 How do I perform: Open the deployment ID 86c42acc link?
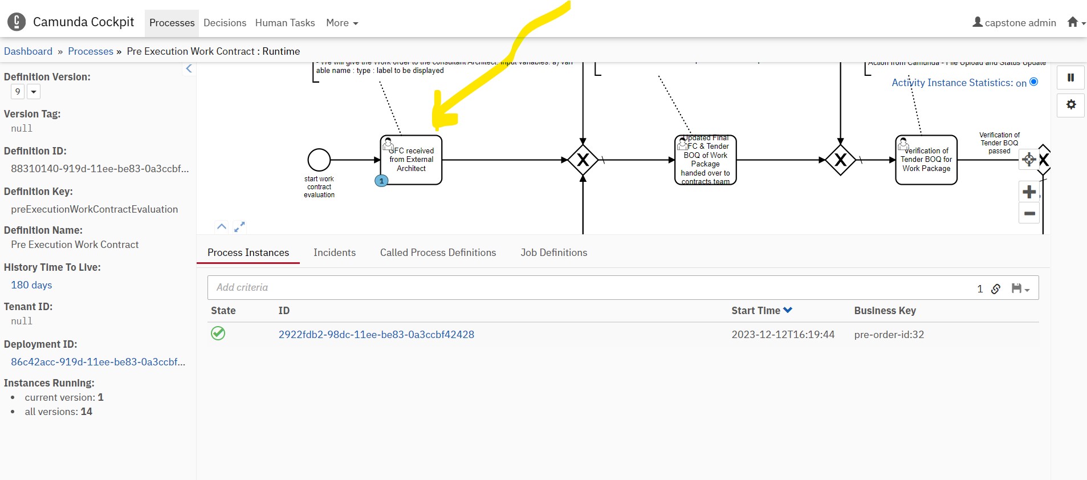point(98,362)
